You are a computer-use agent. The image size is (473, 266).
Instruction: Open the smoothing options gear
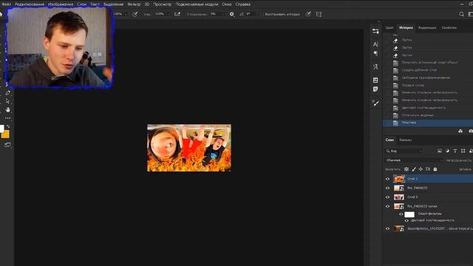(x=231, y=14)
